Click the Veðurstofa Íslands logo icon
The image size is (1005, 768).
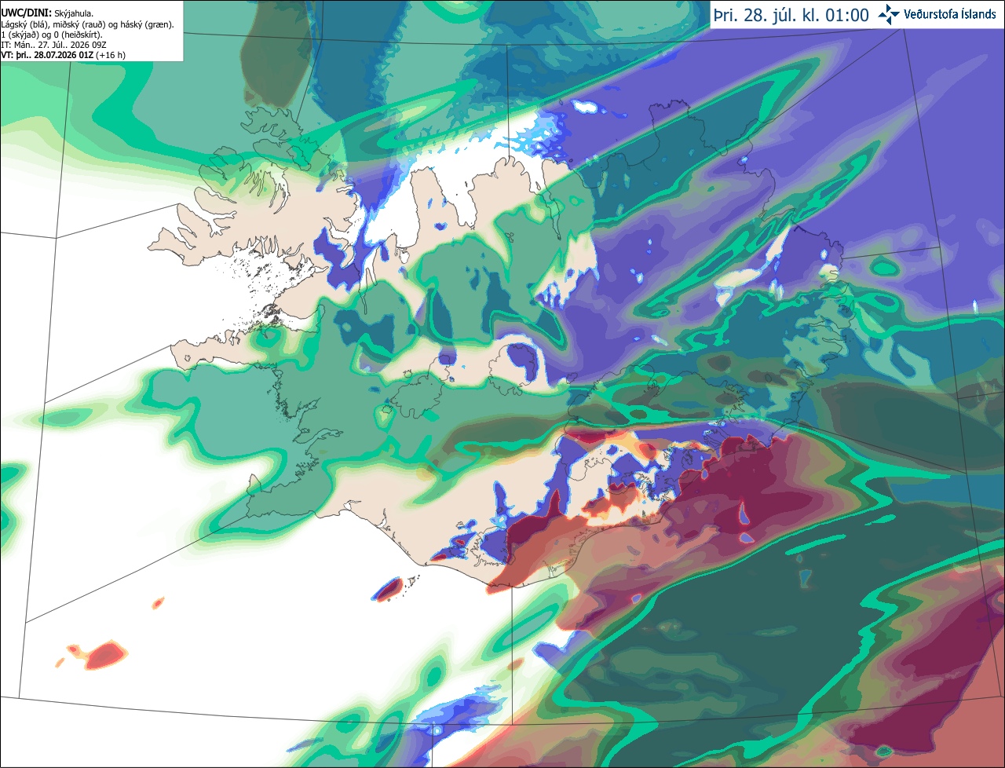tap(890, 14)
